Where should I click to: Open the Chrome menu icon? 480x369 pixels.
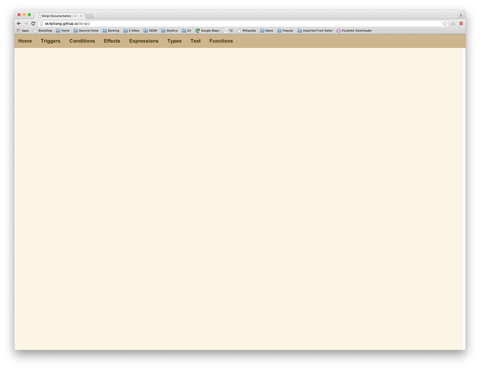tap(461, 23)
